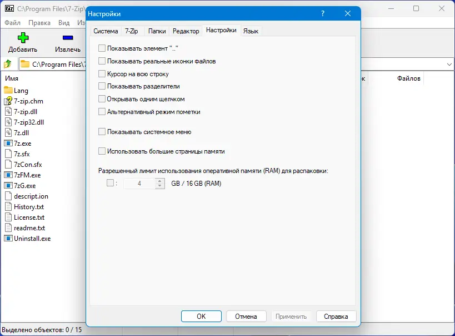Enable Использовать большие страницы памяти checkbox
The height and width of the screenshot is (336, 455).
point(102,151)
